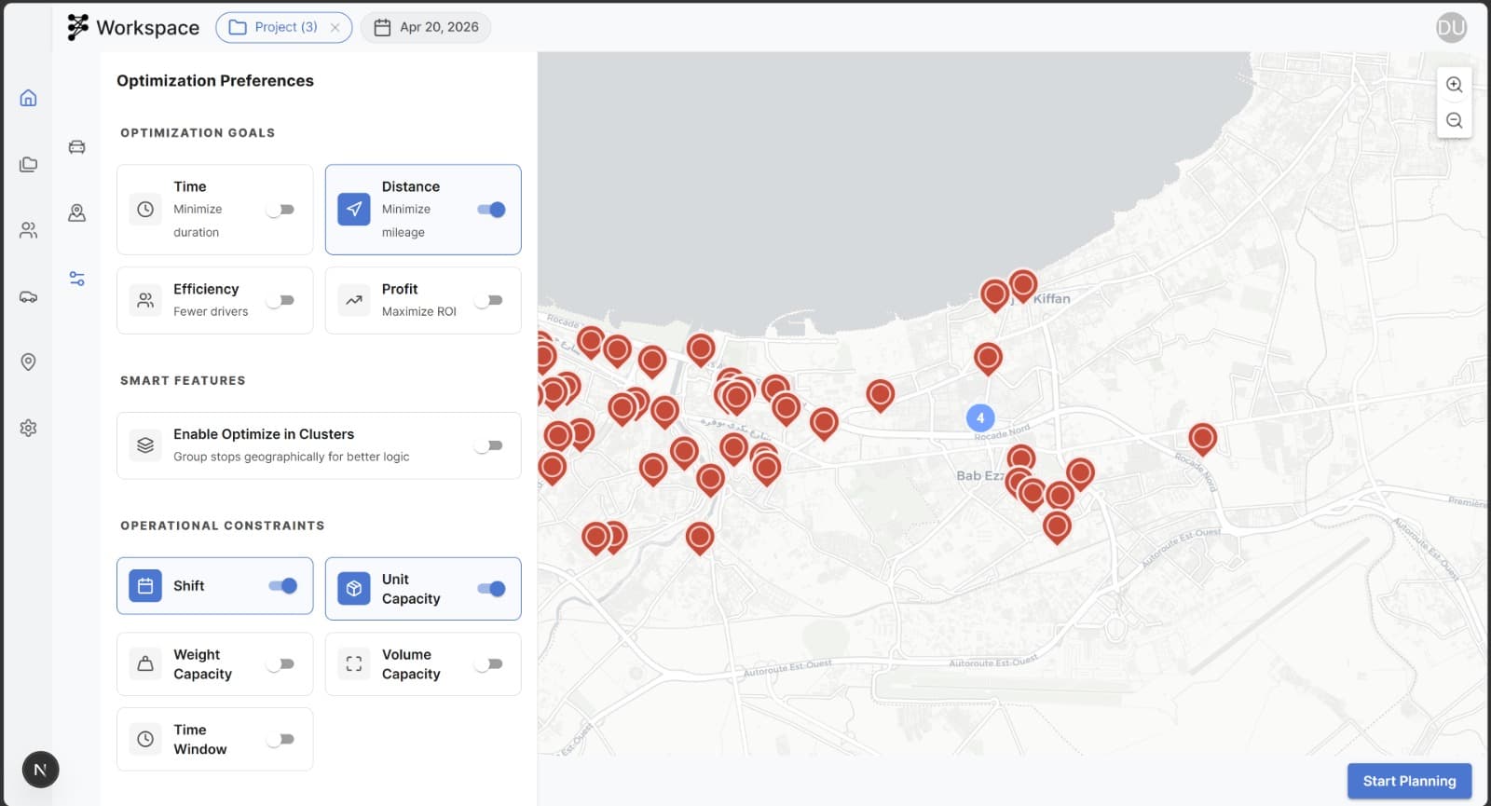Click the calendar icon on Shift card
This screenshot has width=1491, height=806.
point(145,586)
